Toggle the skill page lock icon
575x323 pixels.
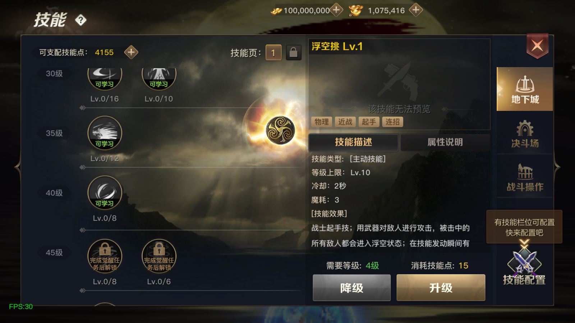(294, 53)
